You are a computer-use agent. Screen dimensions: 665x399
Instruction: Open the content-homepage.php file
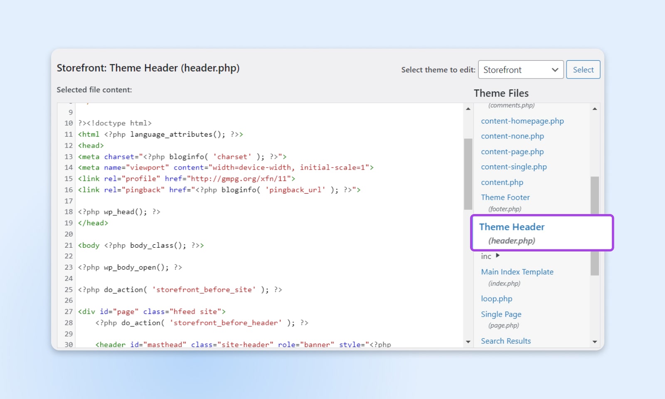(x=522, y=121)
